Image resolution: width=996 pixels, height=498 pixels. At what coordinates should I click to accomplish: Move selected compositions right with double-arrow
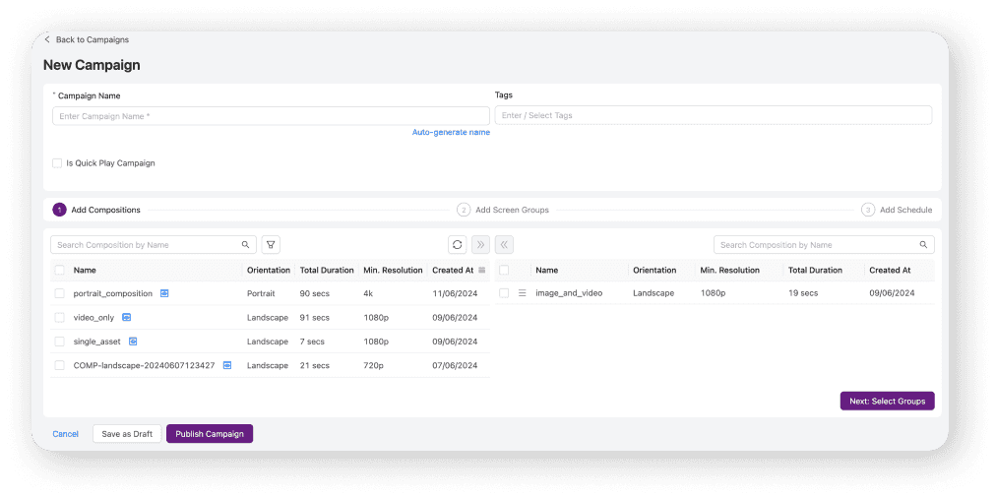click(481, 244)
